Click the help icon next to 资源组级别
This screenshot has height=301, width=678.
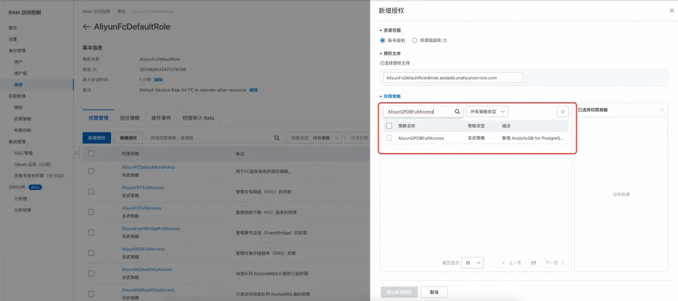tap(445, 41)
